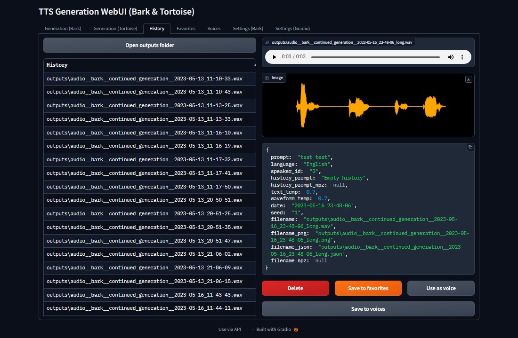Select history row 2023-05-13_20-51-38.wav
Screen dimensions: 518x338
150,227
